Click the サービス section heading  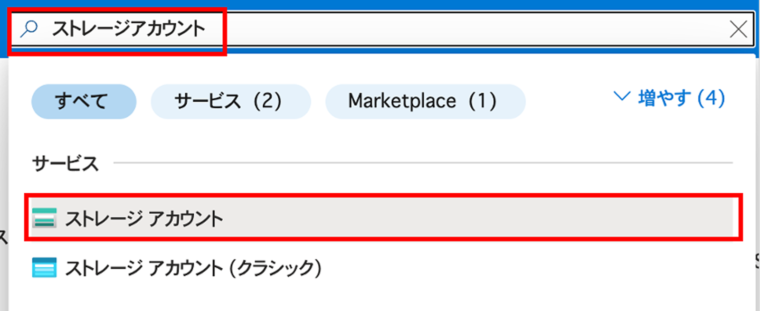(x=65, y=164)
